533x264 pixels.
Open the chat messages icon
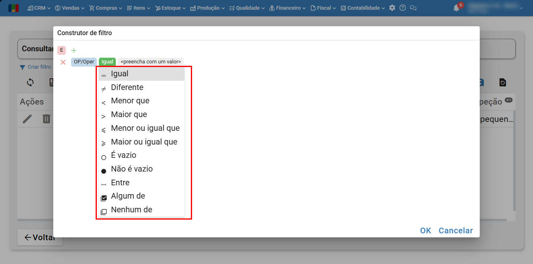(x=413, y=8)
